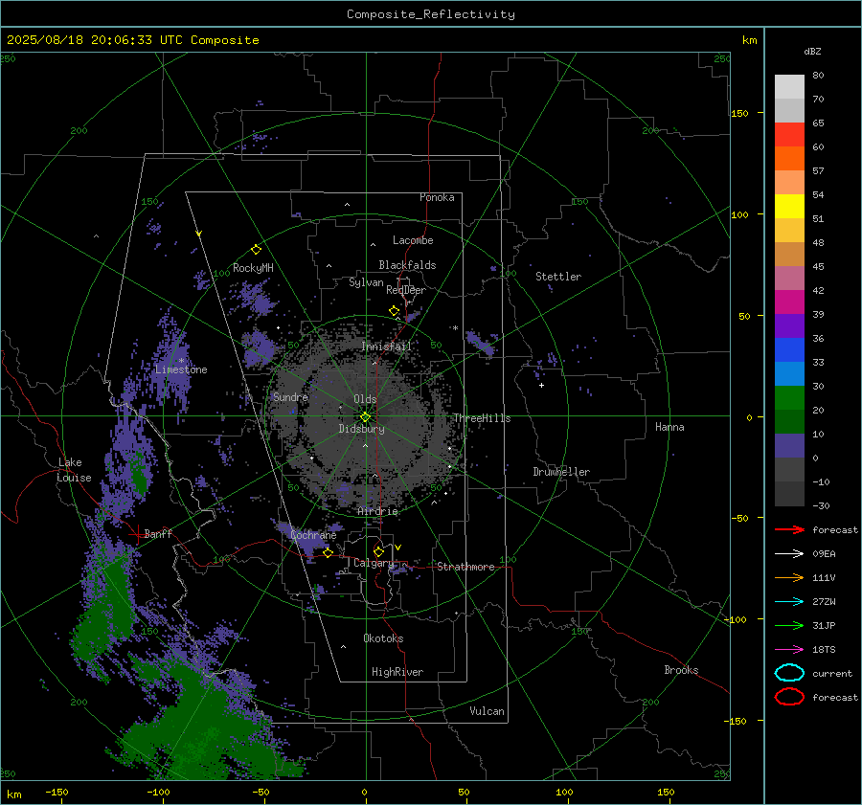Image resolution: width=862 pixels, height=805 pixels.
Task: Click the yellow diamond marker near RockyMH
Action: point(256,250)
